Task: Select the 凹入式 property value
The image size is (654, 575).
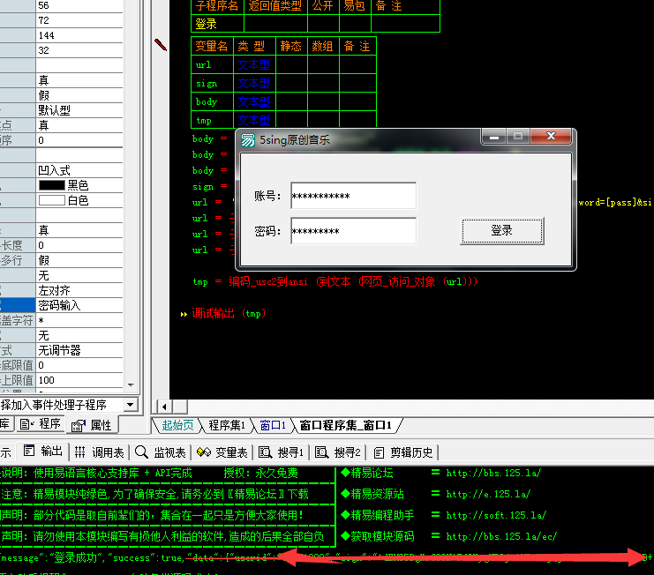Action: click(x=79, y=170)
